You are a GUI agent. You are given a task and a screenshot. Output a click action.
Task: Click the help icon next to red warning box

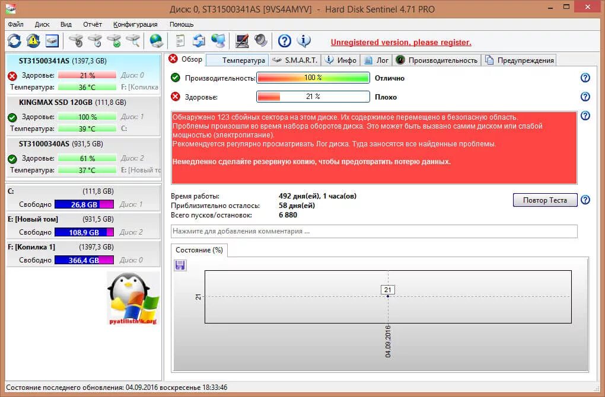point(585,116)
